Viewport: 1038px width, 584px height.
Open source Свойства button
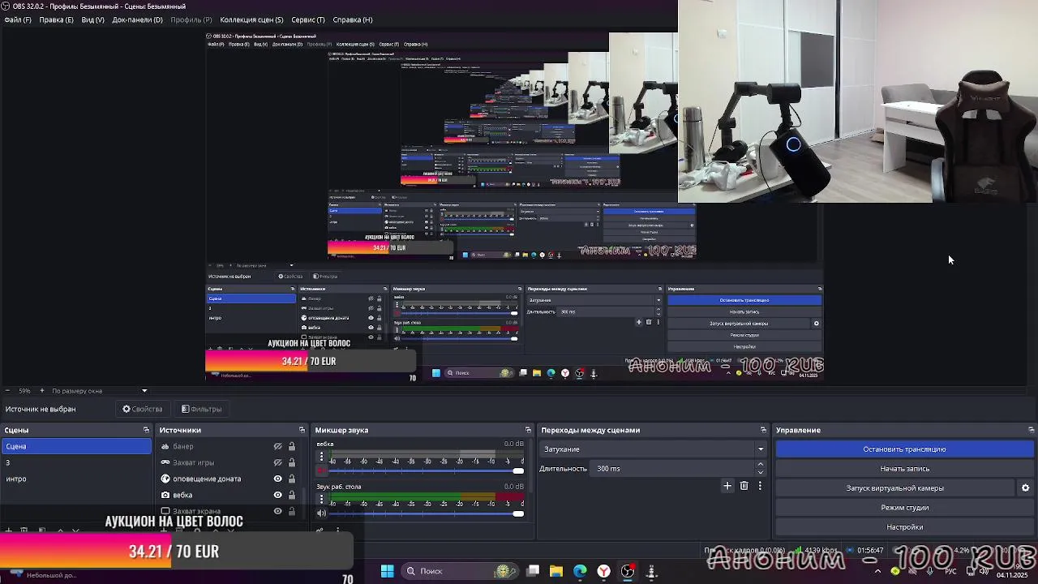tap(143, 409)
